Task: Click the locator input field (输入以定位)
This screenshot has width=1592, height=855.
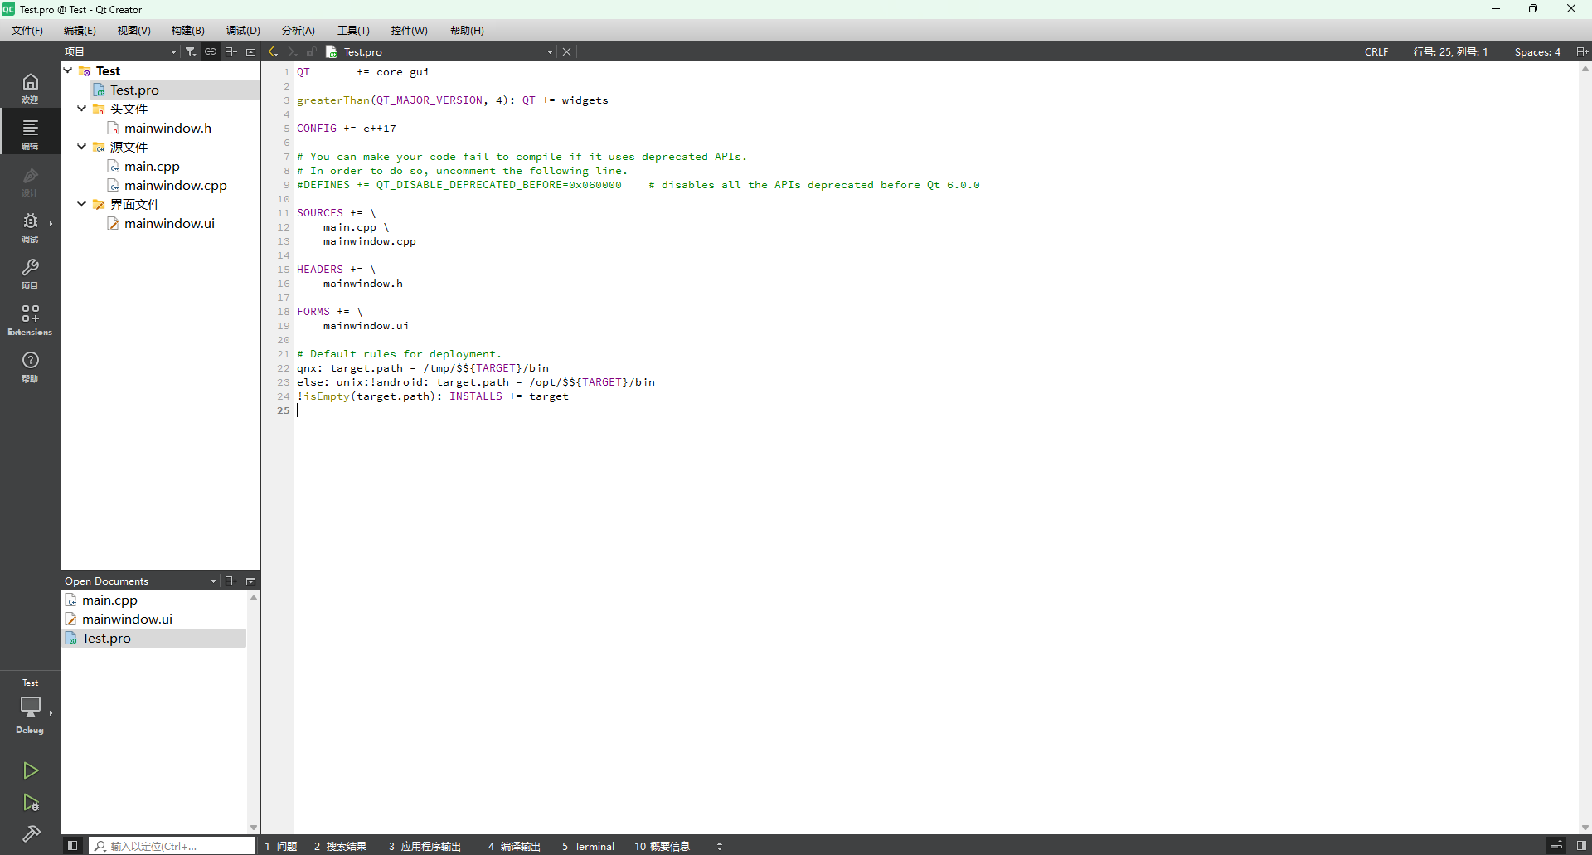Action: click(x=171, y=845)
